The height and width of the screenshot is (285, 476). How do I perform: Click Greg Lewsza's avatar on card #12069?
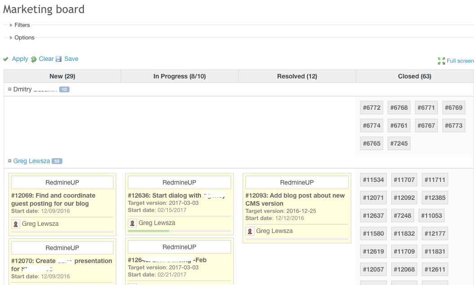[x=16, y=224]
